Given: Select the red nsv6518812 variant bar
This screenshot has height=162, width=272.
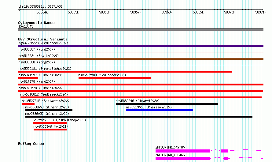Looking at the screenshot, I should point(141,97).
